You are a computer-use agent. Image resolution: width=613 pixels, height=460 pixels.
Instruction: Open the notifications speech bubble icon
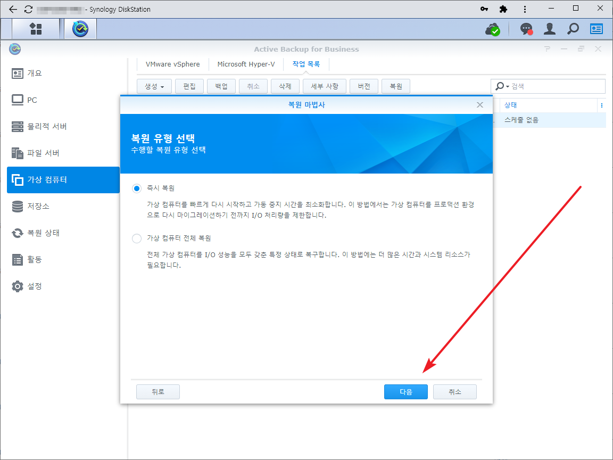(526, 29)
